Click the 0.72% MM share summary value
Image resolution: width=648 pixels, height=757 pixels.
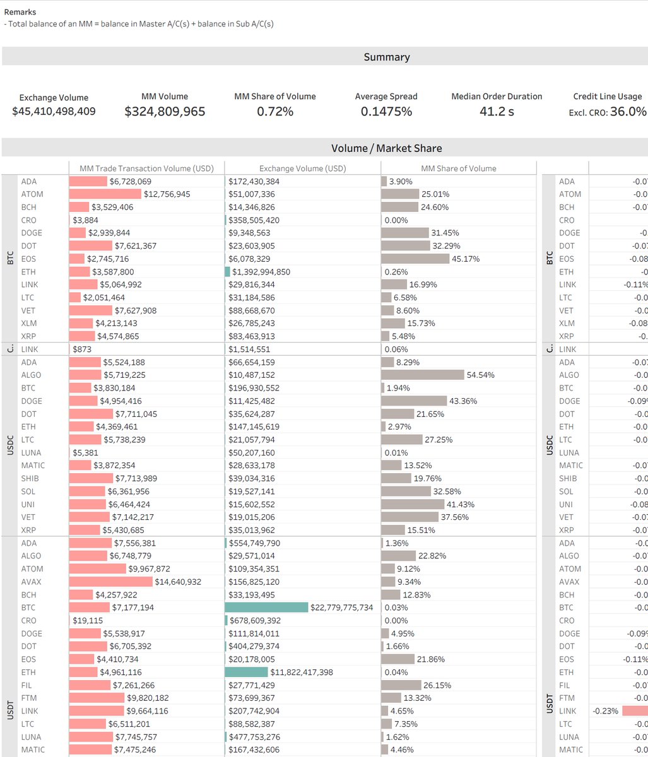[275, 112]
